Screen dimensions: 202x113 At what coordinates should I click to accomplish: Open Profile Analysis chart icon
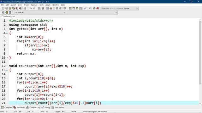point(94,8)
